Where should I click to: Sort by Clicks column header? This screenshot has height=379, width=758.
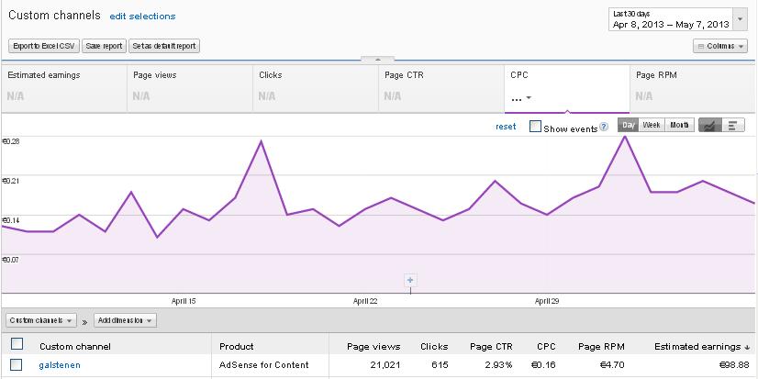pyautogui.click(x=434, y=347)
